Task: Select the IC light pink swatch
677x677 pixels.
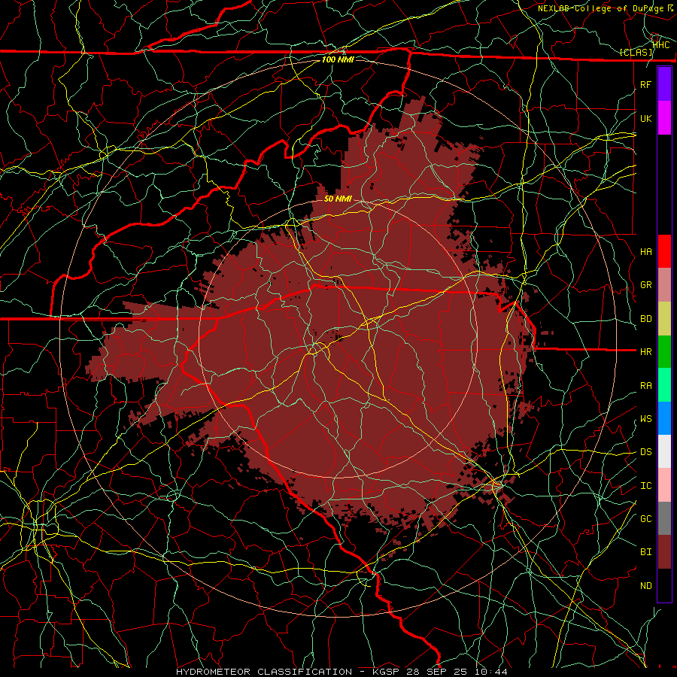Action: coord(664,485)
